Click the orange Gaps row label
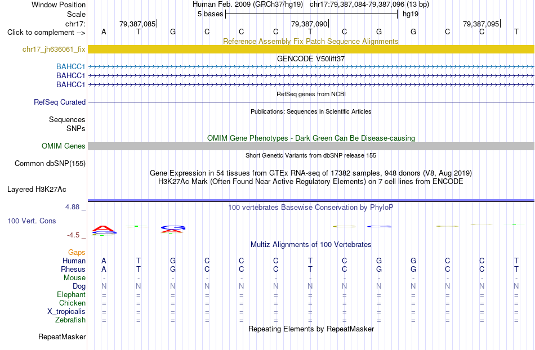Image resolution: width=535 pixels, height=350 pixels. 77,252
